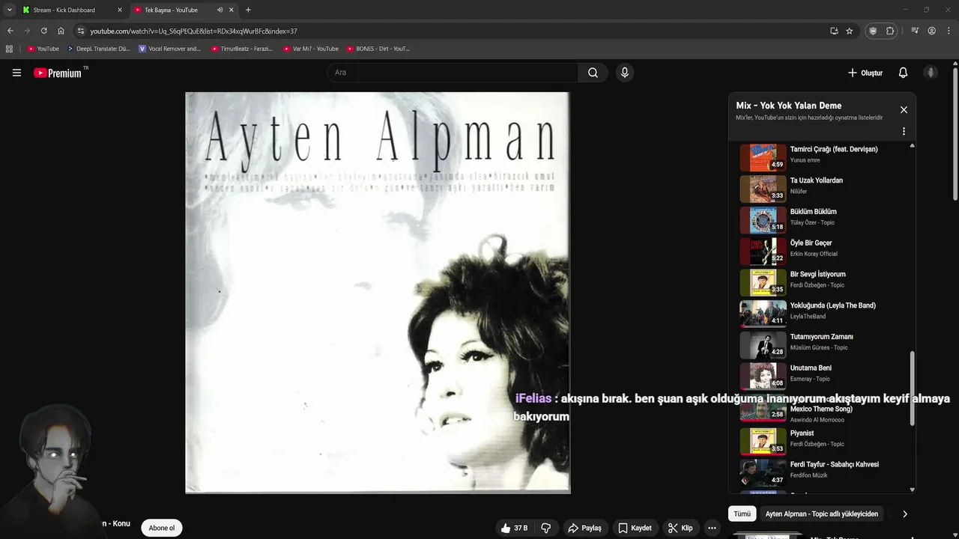Share the video via Paylaş

(584, 528)
